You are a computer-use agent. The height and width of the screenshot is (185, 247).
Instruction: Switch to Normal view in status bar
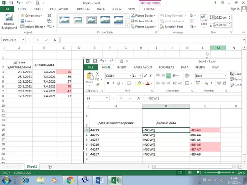click(181, 173)
